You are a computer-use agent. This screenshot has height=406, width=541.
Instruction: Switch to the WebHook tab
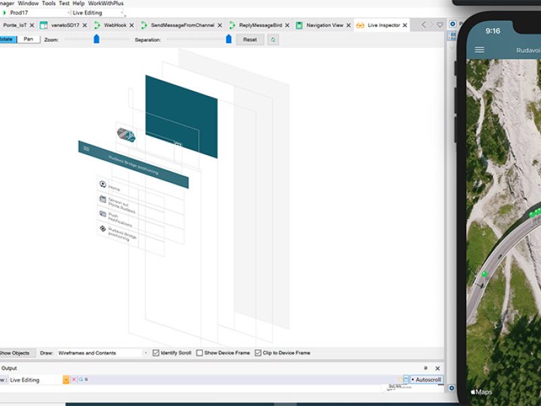pos(115,25)
